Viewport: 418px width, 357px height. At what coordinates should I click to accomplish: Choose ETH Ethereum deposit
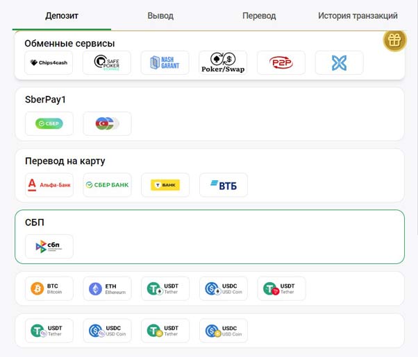click(x=107, y=288)
